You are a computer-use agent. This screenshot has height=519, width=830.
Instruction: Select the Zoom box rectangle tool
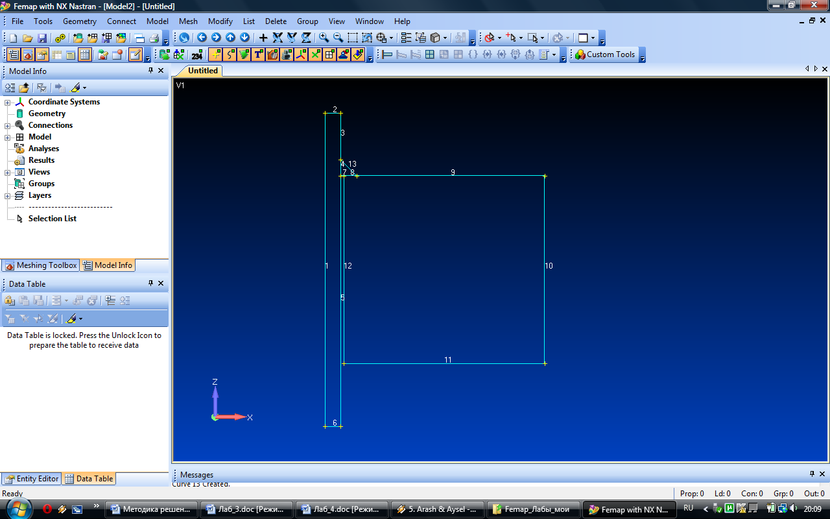pos(352,38)
